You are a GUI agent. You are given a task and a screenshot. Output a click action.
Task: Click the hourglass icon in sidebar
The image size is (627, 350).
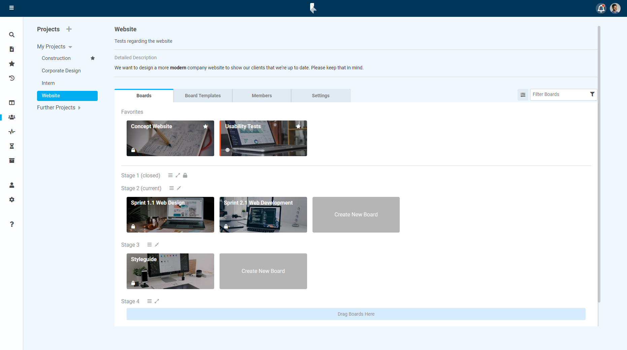(x=12, y=146)
